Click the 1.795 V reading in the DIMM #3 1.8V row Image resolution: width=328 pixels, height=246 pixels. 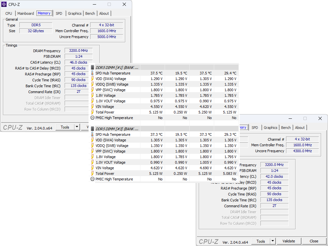230,157
